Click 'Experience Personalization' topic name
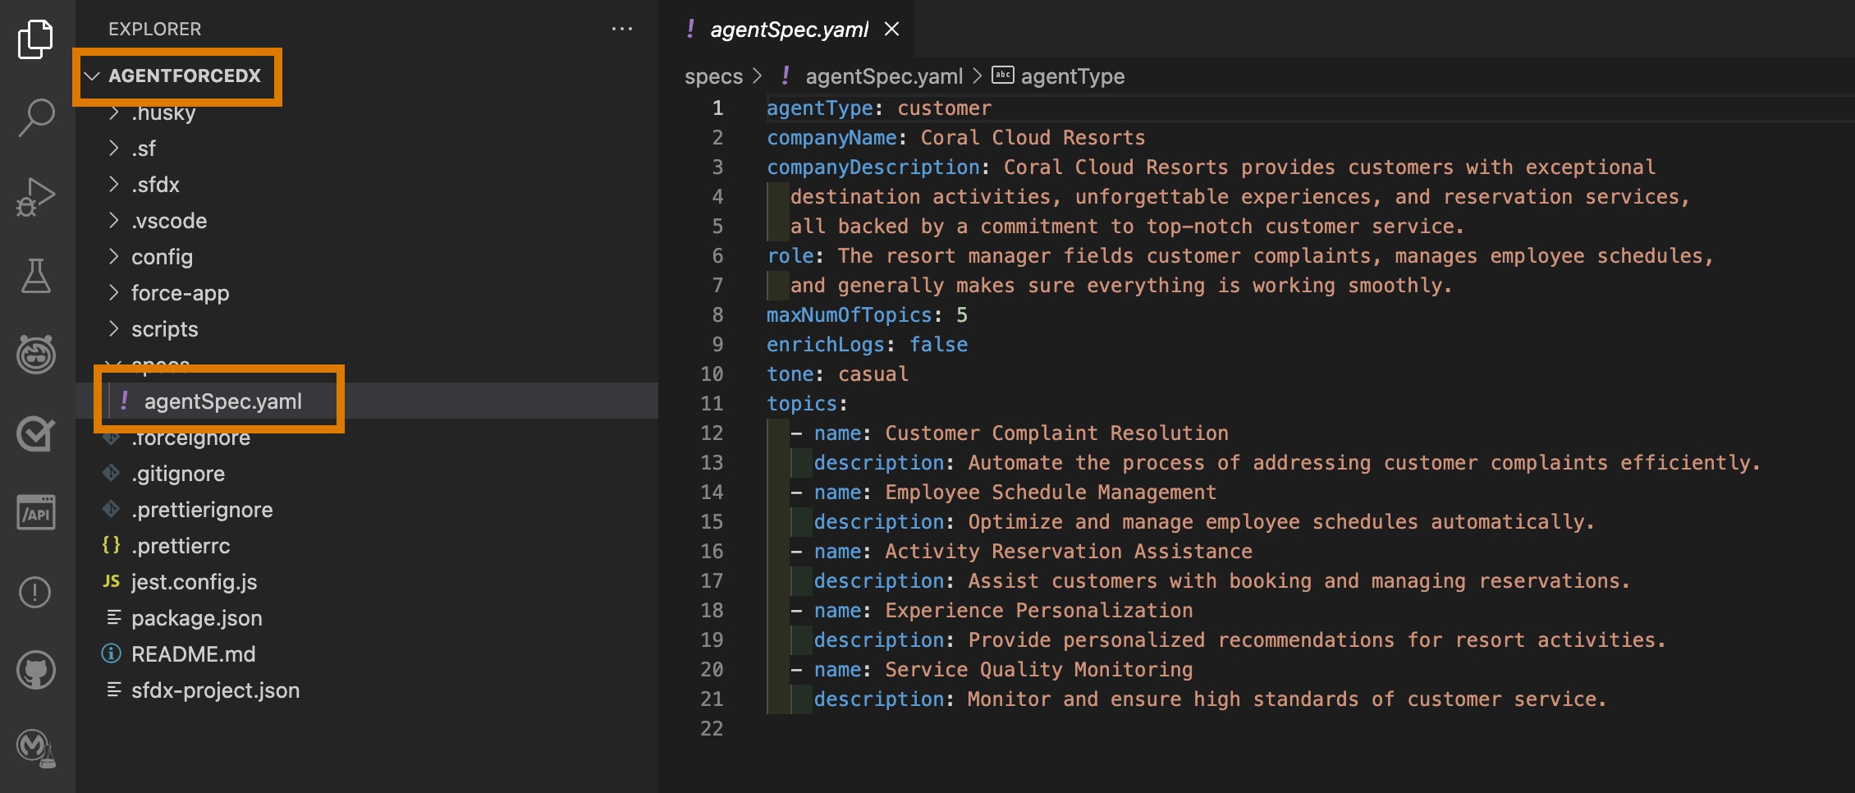 [x=1038, y=611]
